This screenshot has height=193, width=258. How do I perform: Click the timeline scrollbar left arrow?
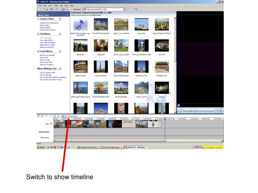point(55,141)
